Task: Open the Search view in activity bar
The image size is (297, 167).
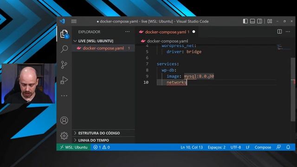Action: pyautogui.click(x=64, y=49)
